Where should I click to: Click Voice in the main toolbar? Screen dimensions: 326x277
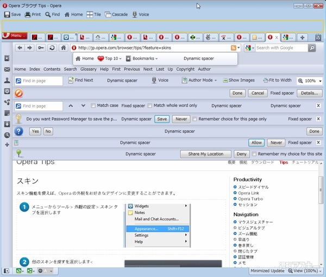141,14
